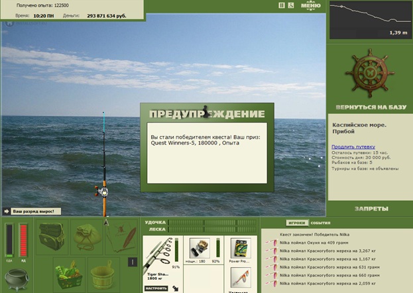This screenshot has height=293, width=413.
Task: Toggle the small dark square button near bucket
Action: pyautogui.click(x=133, y=262)
